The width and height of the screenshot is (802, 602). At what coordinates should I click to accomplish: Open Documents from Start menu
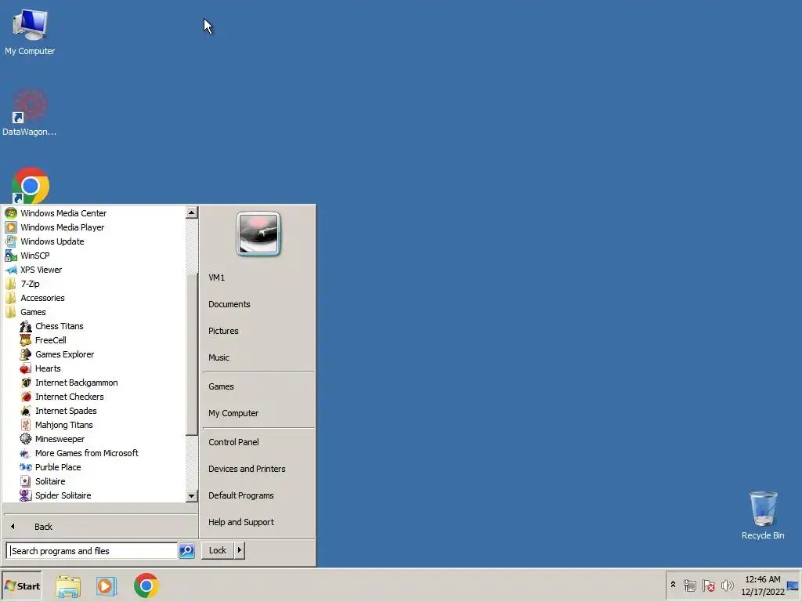(x=229, y=304)
